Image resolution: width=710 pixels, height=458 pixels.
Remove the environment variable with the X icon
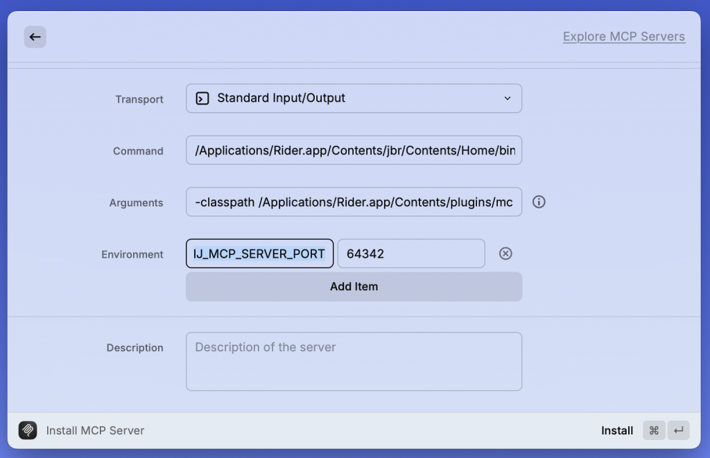(x=505, y=254)
